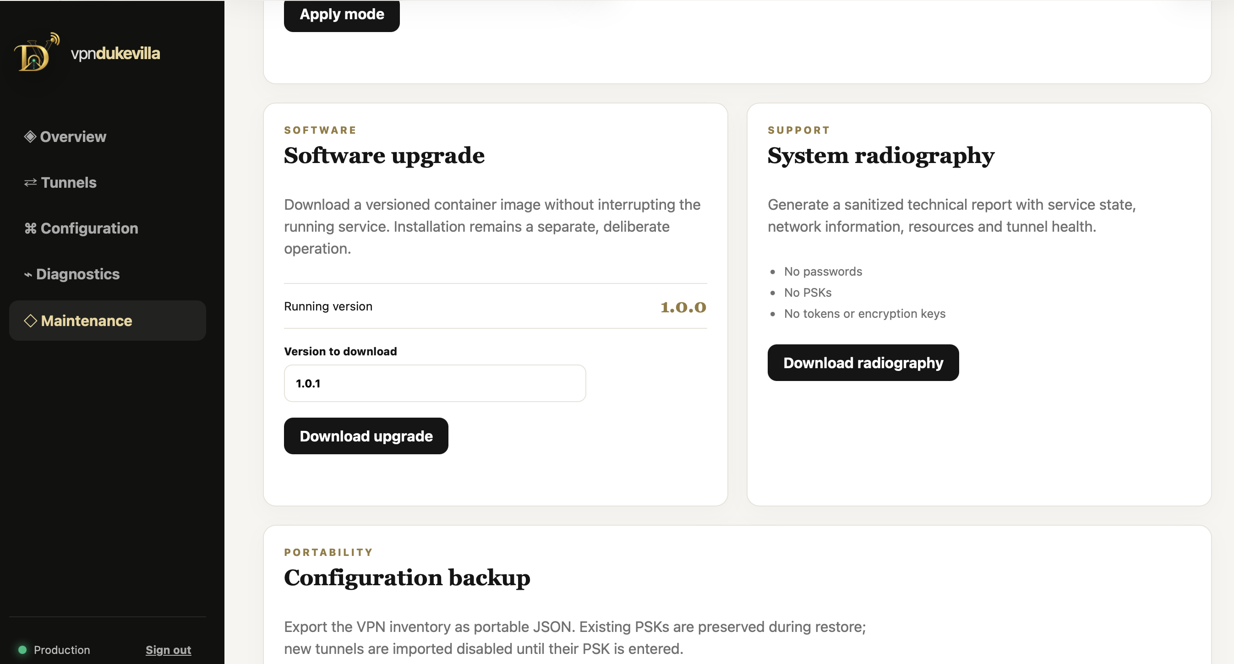Click the No passwords bullet

point(823,272)
